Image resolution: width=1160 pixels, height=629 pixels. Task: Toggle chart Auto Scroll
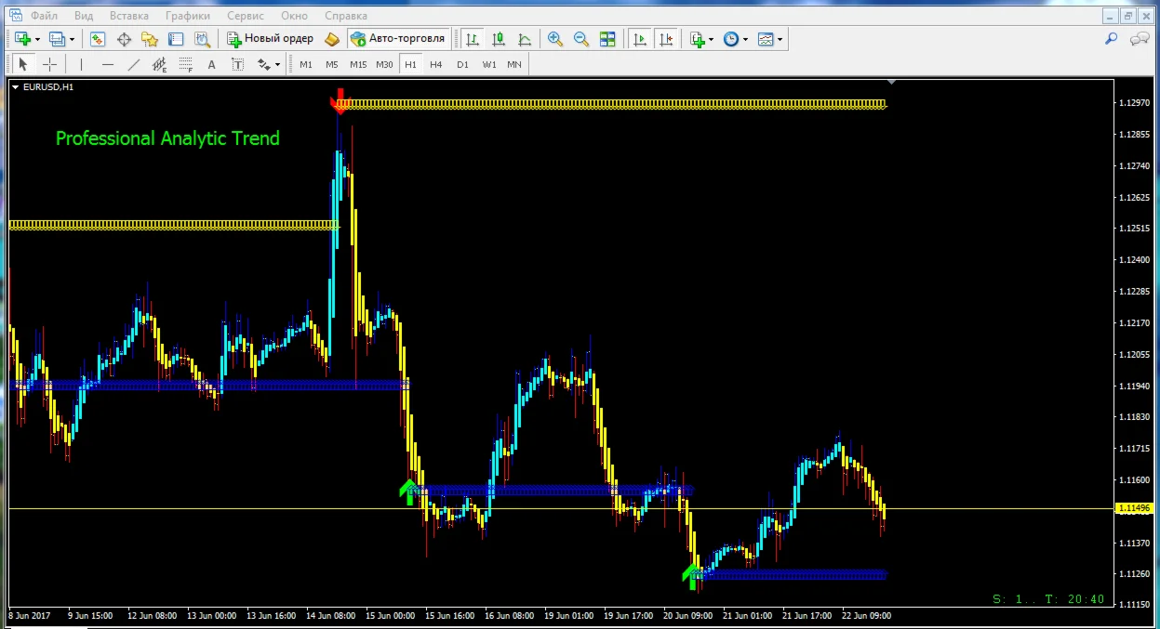(x=640, y=39)
